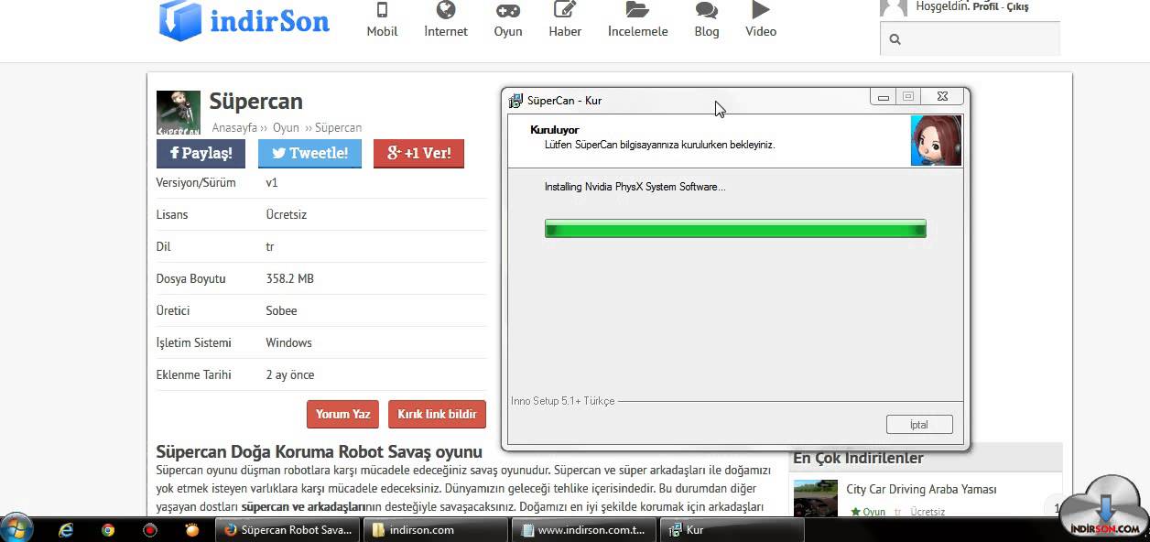The image size is (1150, 542).
Task: Click the Sobee producer value
Action: pos(281,310)
